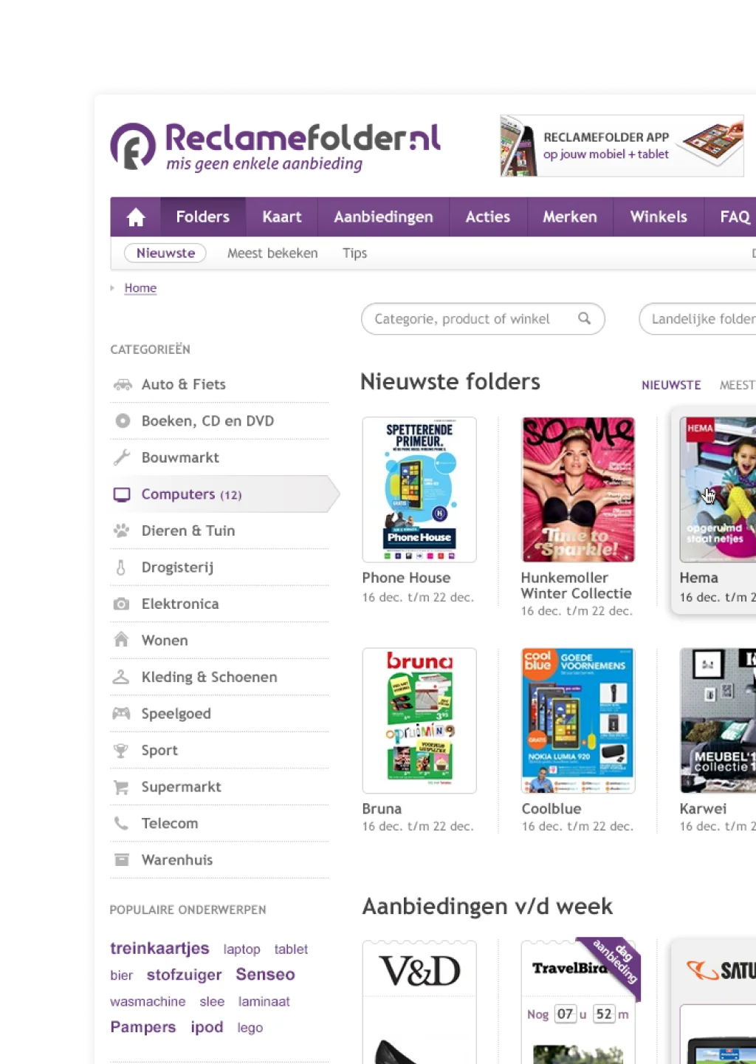Screen dimensions: 756x1064
Task: Click the camera icon beside Elektronica
Action: pos(121,604)
